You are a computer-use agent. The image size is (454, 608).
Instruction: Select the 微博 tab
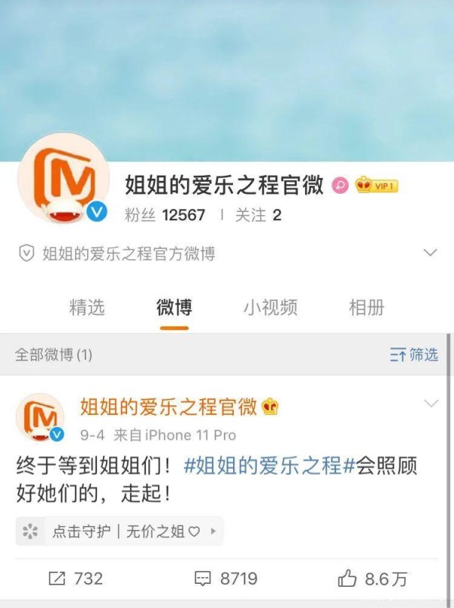click(174, 307)
